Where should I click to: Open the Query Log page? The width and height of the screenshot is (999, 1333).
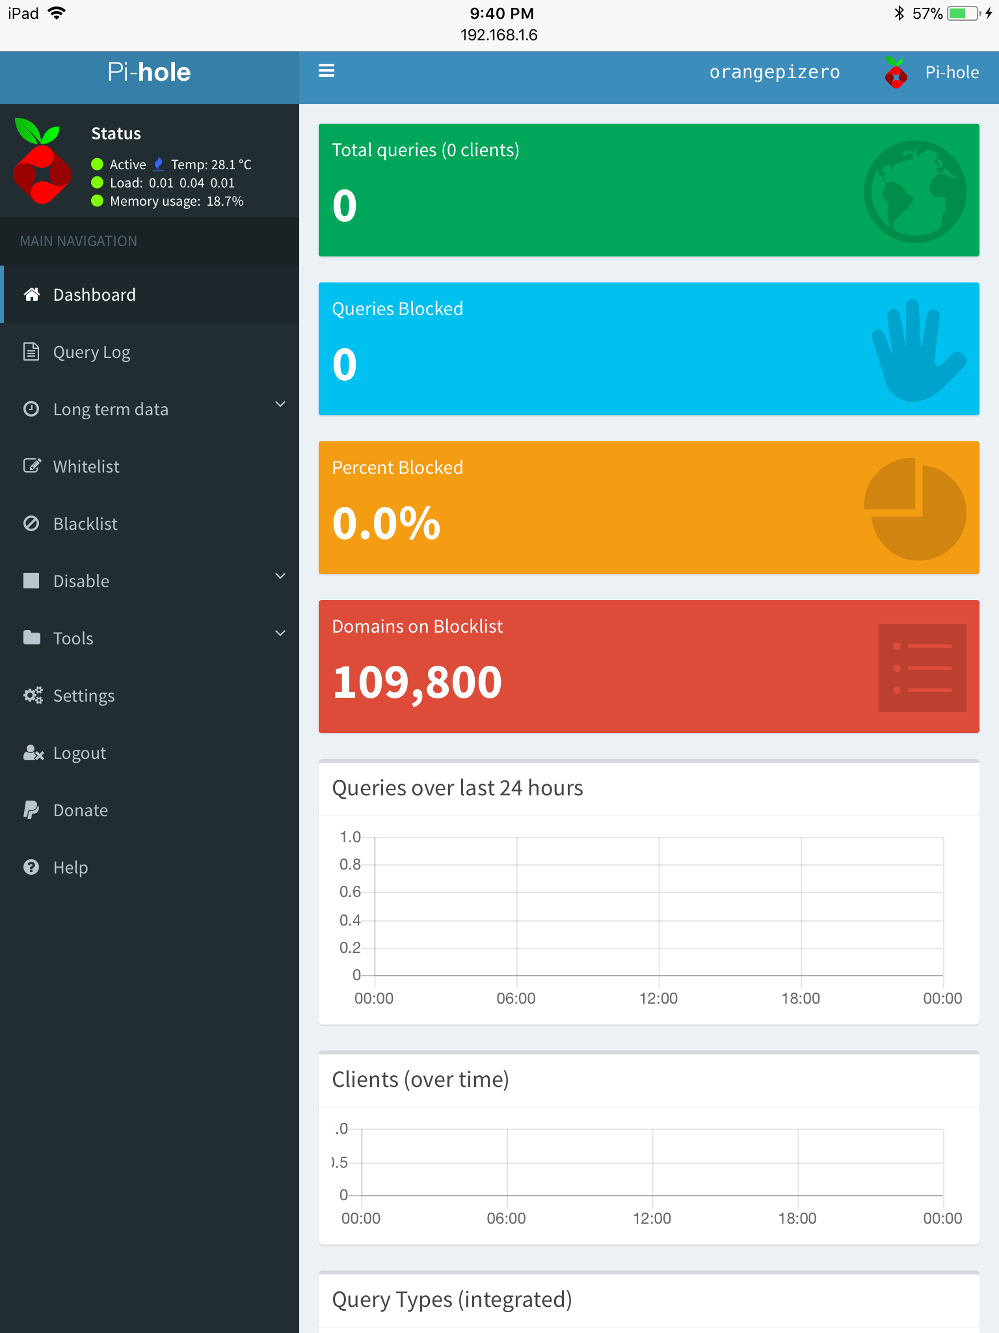(x=150, y=351)
